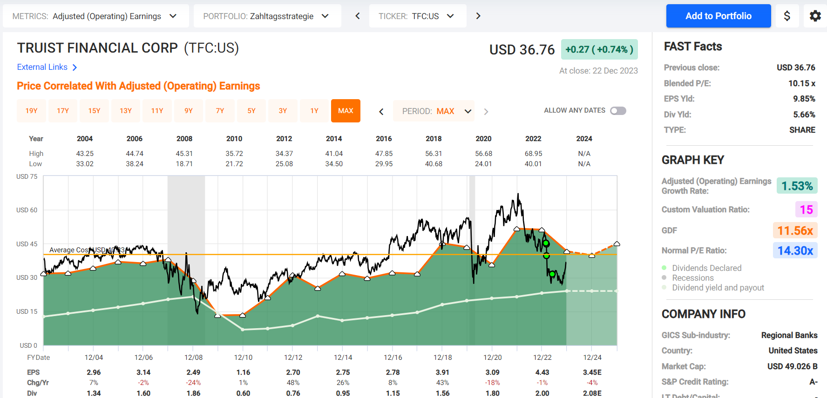Click EPS Yld value 9.85%
This screenshot has width=827, height=398.
click(804, 99)
